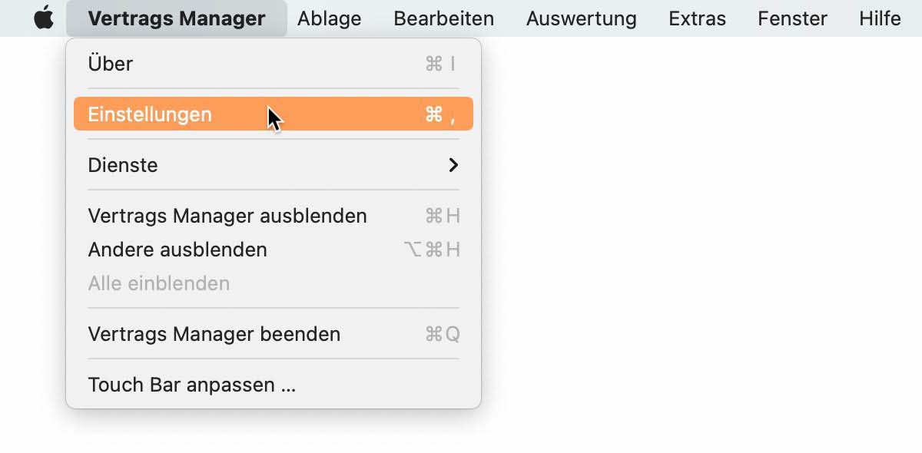Expand the Dienste submenu entry
This screenshot has height=453, width=922.
[x=274, y=165]
